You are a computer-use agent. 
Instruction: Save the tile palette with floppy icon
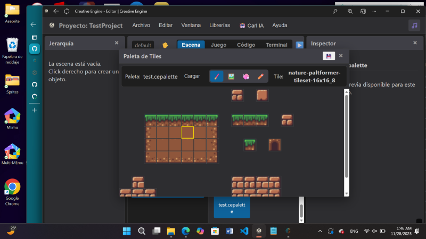tap(329, 56)
